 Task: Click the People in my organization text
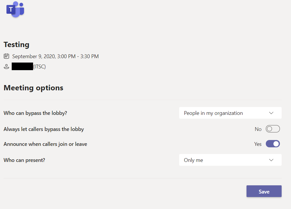pos(213,113)
